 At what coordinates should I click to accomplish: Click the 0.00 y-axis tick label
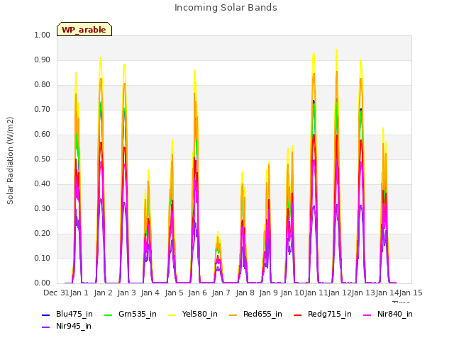click(x=43, y=283)
